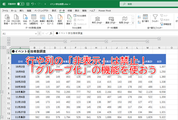
Task: Open 既存の接続 (Existing Connections) icon
Action: point(60,19)
